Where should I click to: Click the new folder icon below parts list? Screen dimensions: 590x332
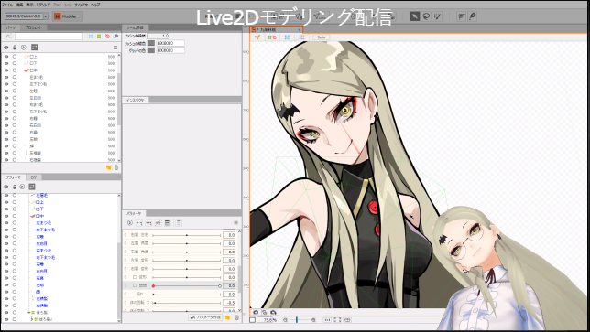(108, 167)
